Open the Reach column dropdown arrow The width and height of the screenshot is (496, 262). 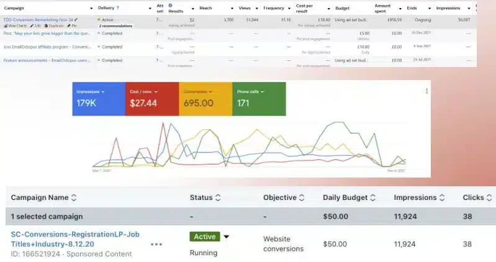click(232, 9)
